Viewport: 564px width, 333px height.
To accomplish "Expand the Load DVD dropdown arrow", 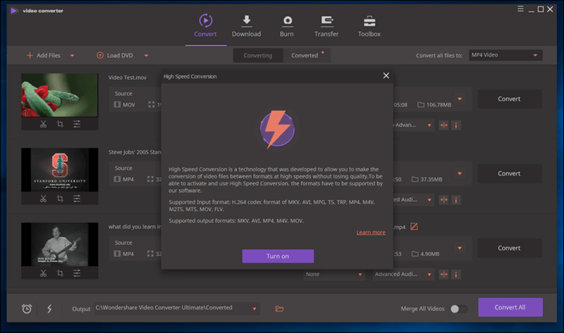I will 147,56.
